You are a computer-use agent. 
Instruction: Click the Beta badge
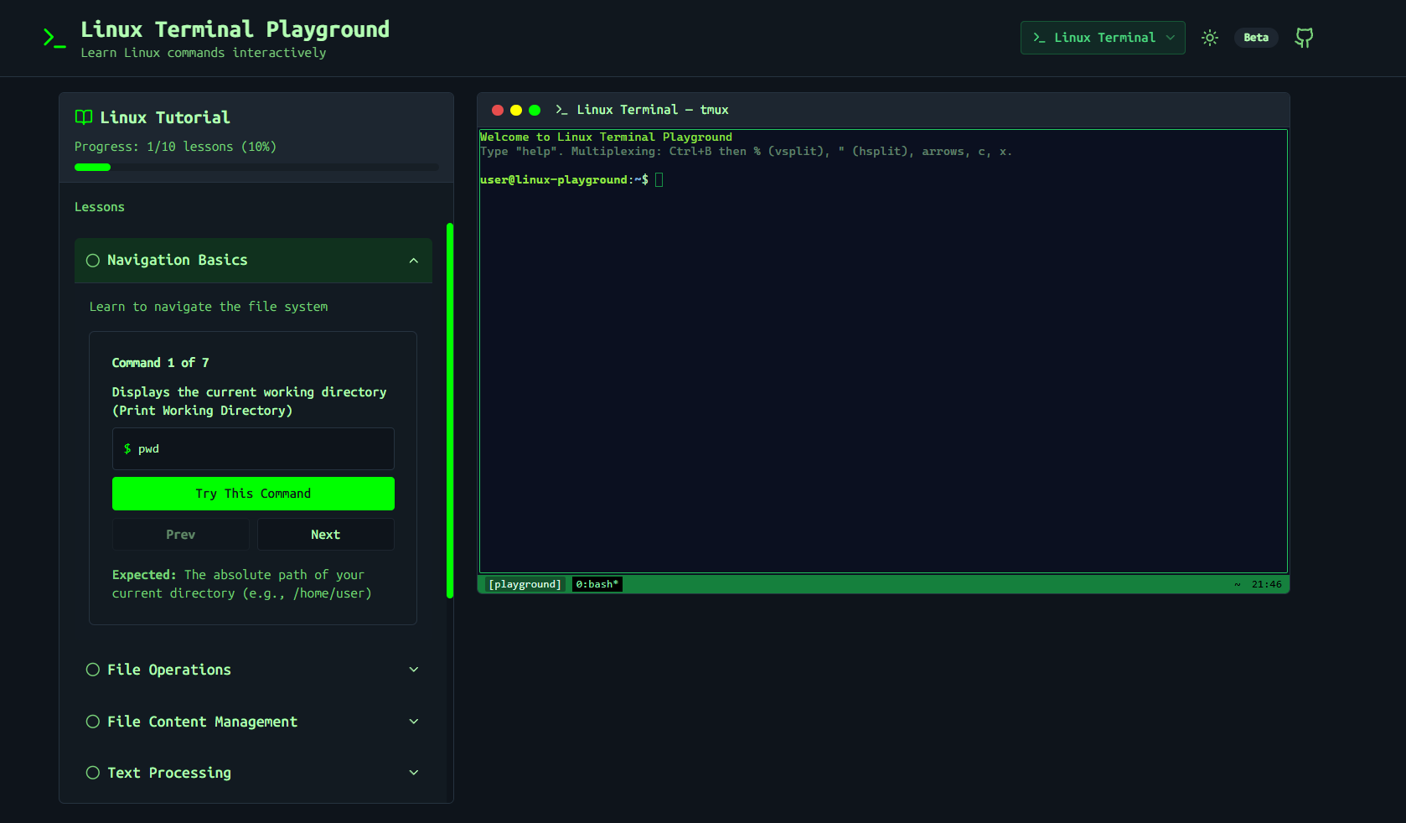(x=1256, y=38)
